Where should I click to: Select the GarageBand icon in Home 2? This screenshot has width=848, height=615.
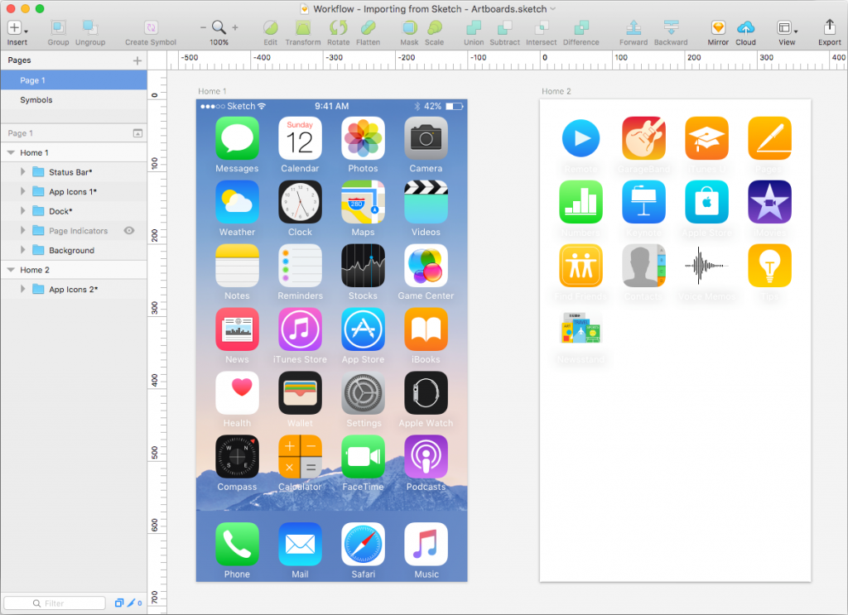(x=643, y=138)
